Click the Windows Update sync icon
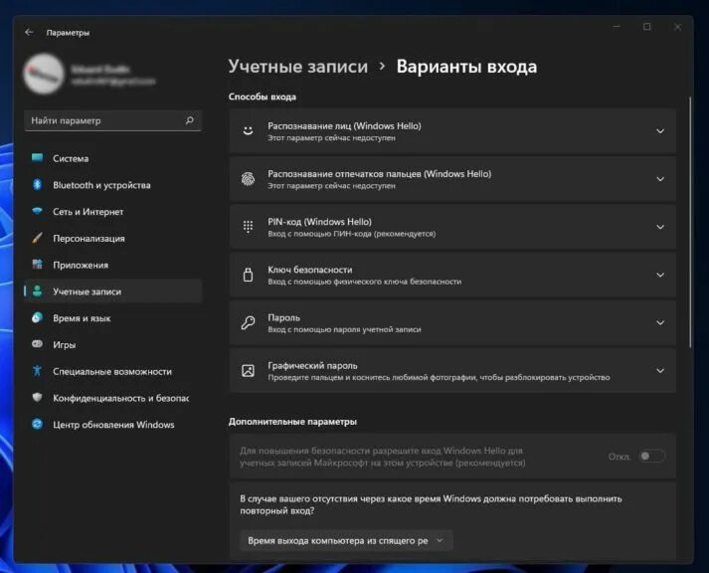Image resolution: width=709 pixels, height=573 pixels. pos(38,424)
